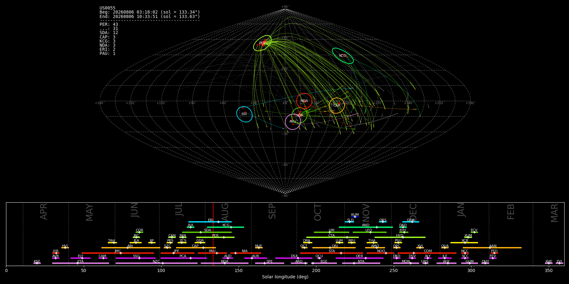
Task: Select the CAP orange radiant circle
Action: point(337,105)
